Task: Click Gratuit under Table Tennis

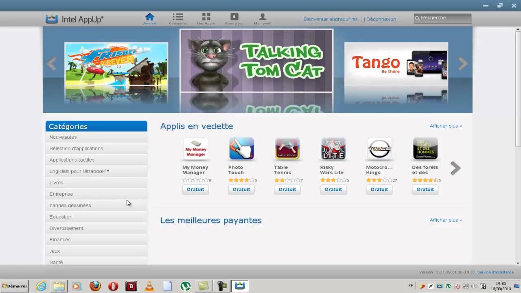Action: click(x=287, y=189)
